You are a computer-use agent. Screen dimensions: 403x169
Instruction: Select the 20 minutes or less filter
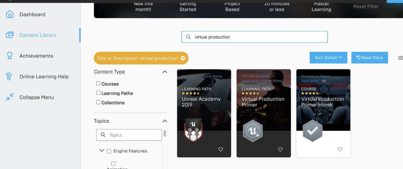tap(277, 6)
